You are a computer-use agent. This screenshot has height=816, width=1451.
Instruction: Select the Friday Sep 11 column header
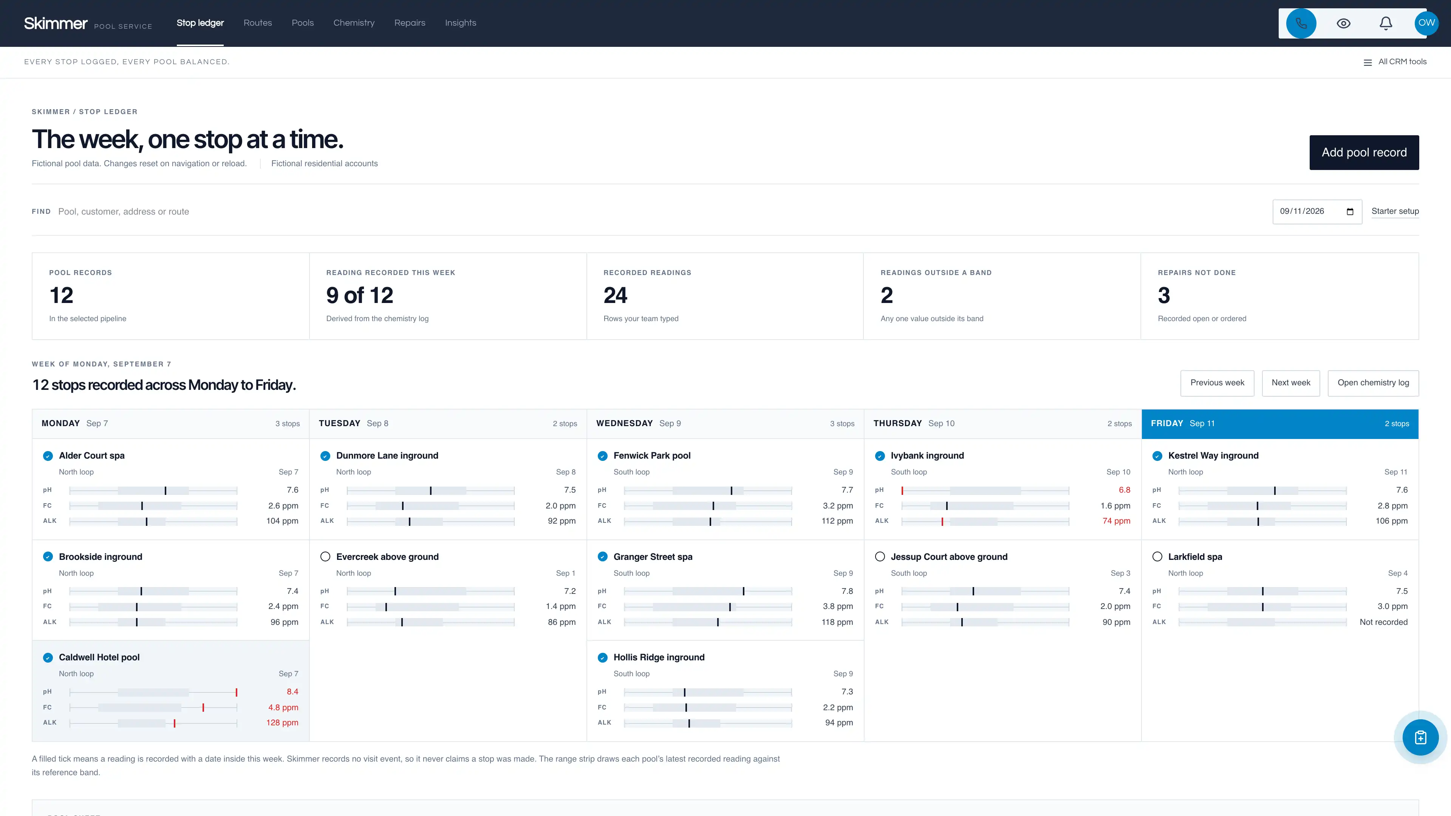[x=1280, y=423]
